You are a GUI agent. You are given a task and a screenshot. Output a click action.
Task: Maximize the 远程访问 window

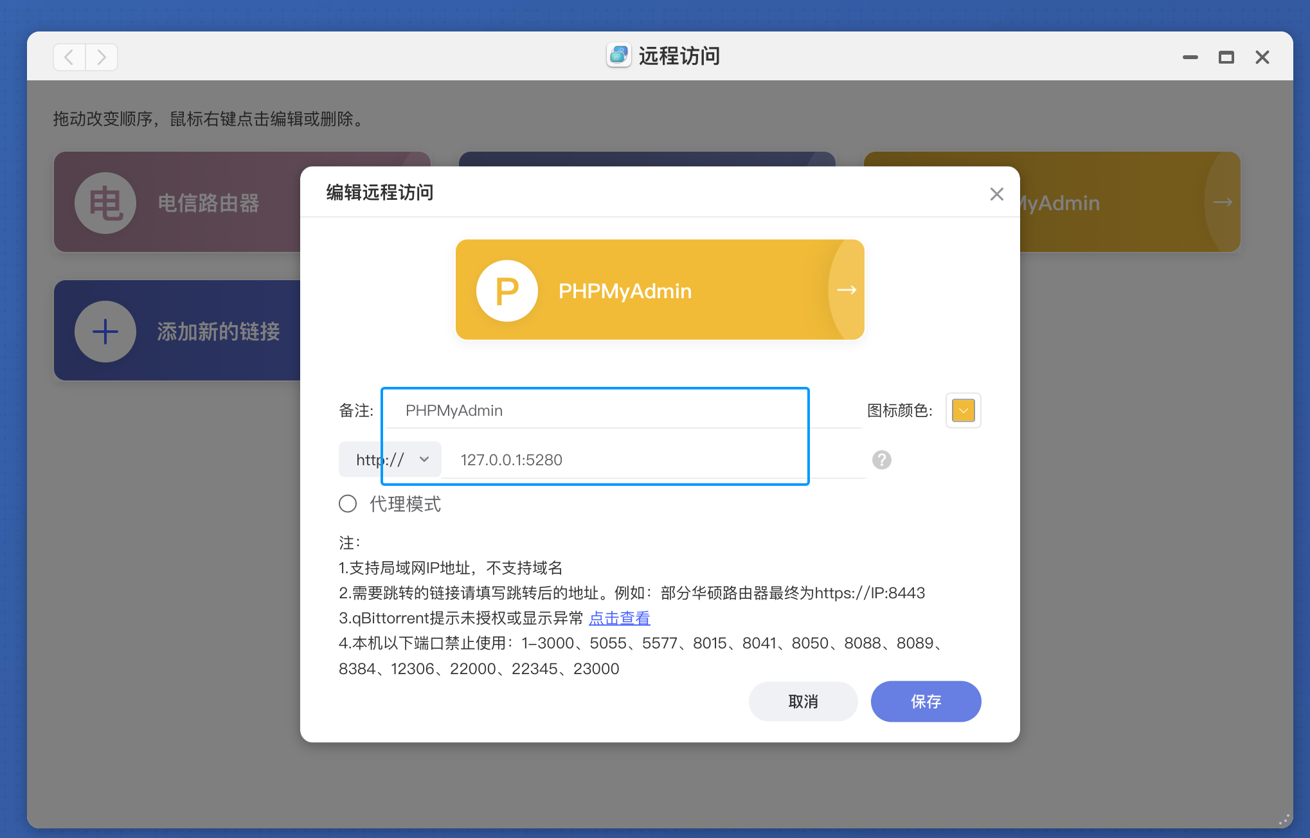[1226, 57]
